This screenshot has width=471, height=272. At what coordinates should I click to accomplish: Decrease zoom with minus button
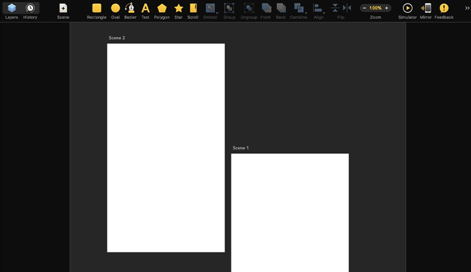(365, 8)
